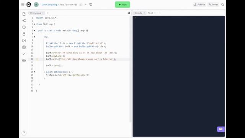Screen dimensions: 245x138
Task: Switch to the Console tab
Action: click(x=138, y=13)
